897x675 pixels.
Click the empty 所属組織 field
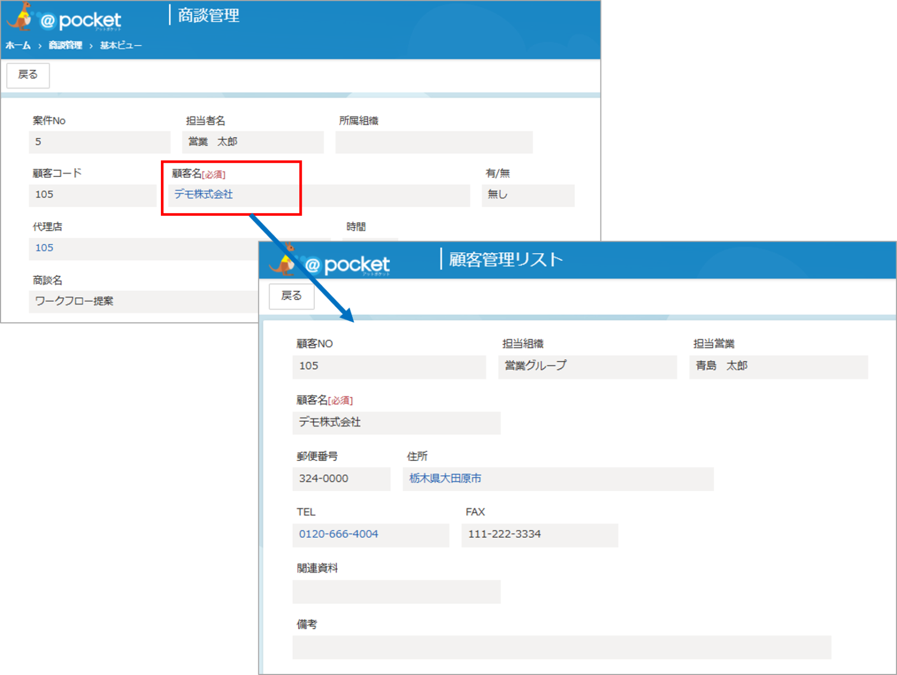[434, 142]
